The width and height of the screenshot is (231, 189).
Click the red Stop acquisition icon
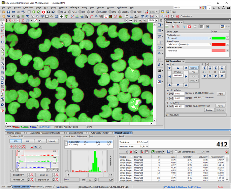43,12
